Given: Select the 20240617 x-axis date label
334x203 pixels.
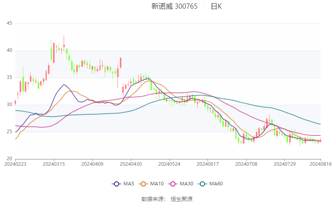Looking at the screenshot, I should click(x=208, y=164).
